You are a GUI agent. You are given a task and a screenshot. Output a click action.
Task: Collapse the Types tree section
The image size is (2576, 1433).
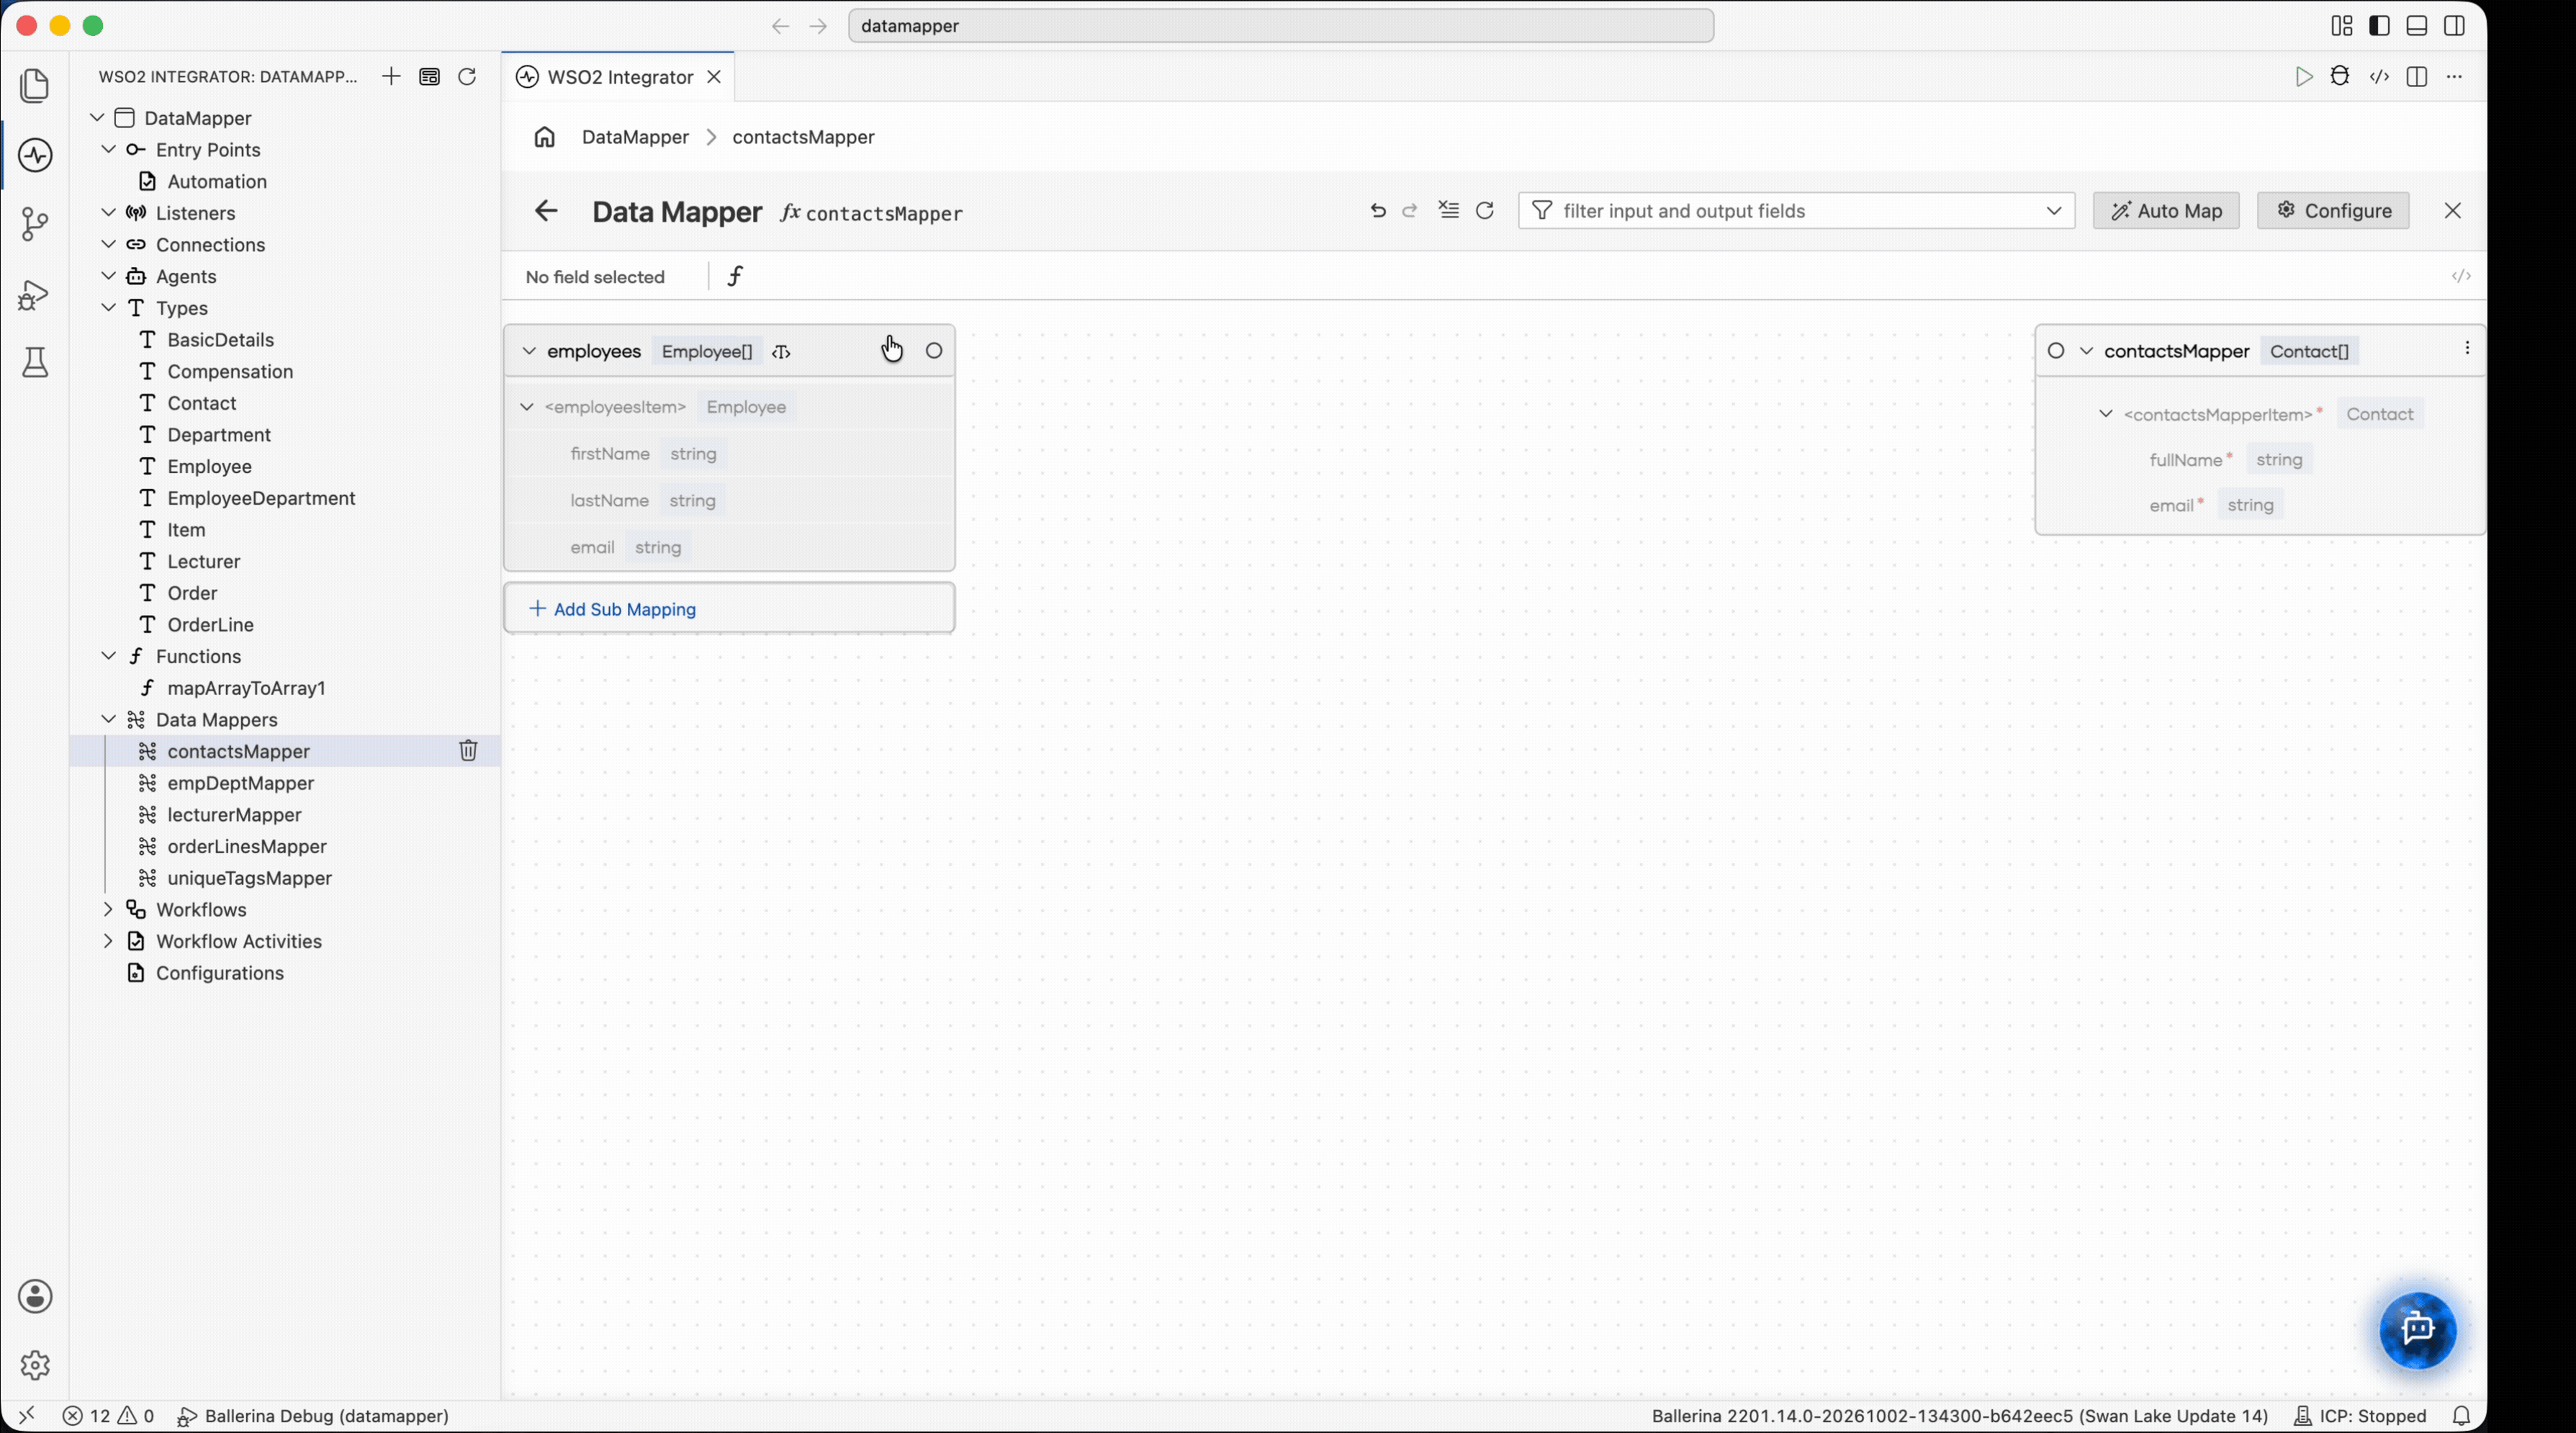point(108,308)
